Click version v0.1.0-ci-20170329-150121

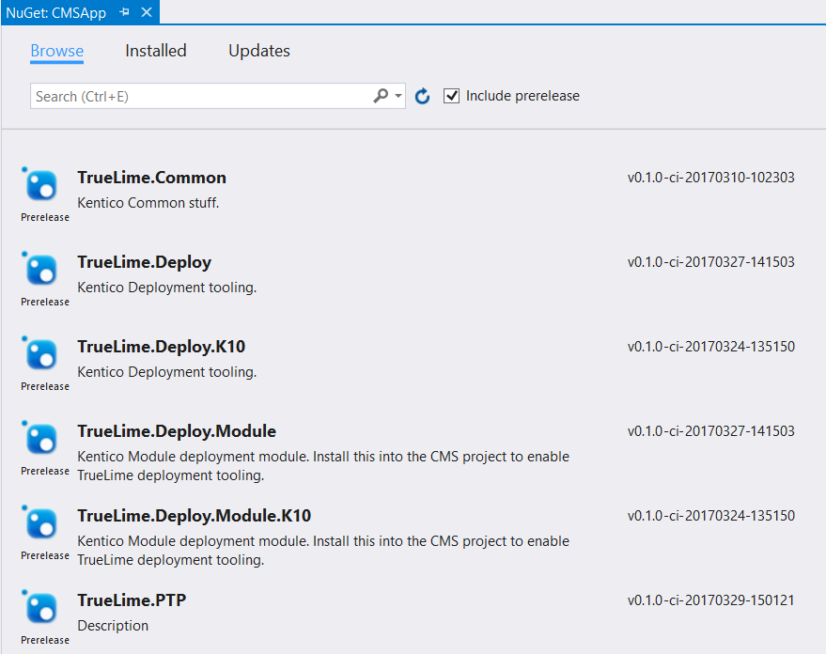[711, 600]
